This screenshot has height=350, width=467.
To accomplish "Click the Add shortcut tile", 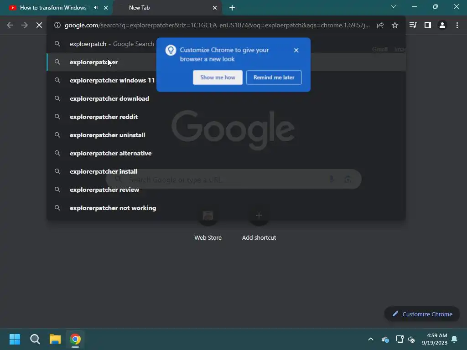I will point(259,225).
